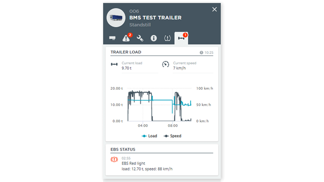Click the TRAILER LOAD heading
This screenshot has width=324, height=182.
126,52
